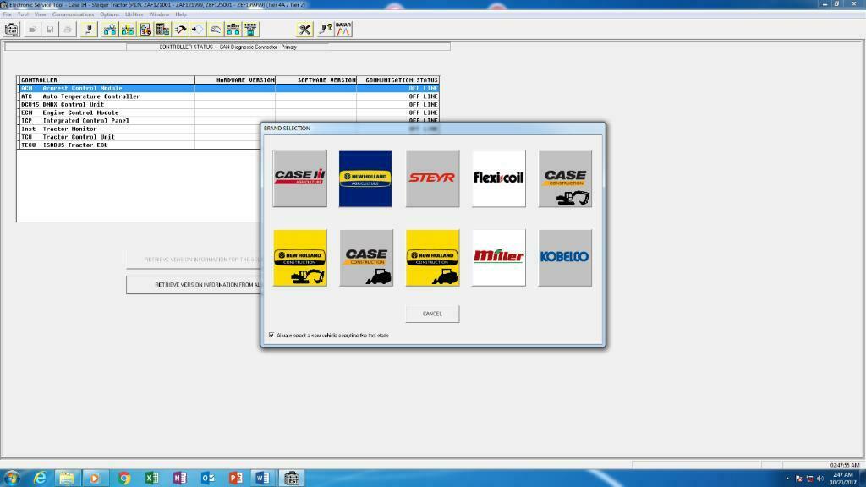This screenshot has height=487, width=866.
Task: Click the linked modules toolbar icon
Action: coord(233,30)
